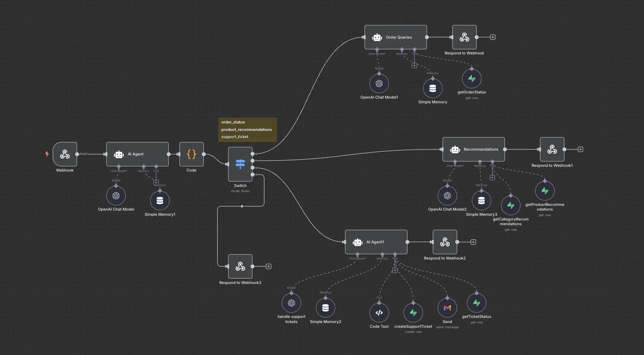
Task: Click the red trigger bolt beside Webhook
Action: coord(47,154)
